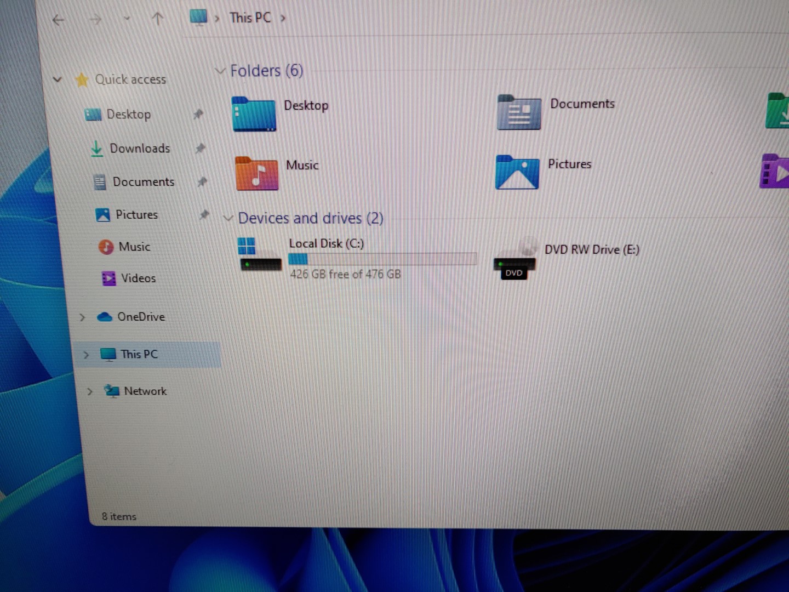Open Documents in Quick access sidebar
Viewport: 789px width, 592px height.
pyautogui.click(x=144, y=181)
